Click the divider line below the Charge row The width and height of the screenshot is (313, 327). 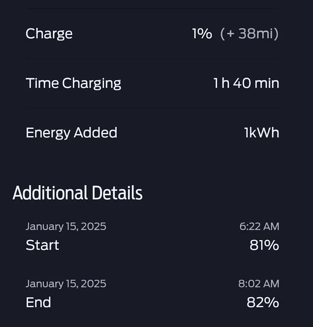(x=152, y=58)
